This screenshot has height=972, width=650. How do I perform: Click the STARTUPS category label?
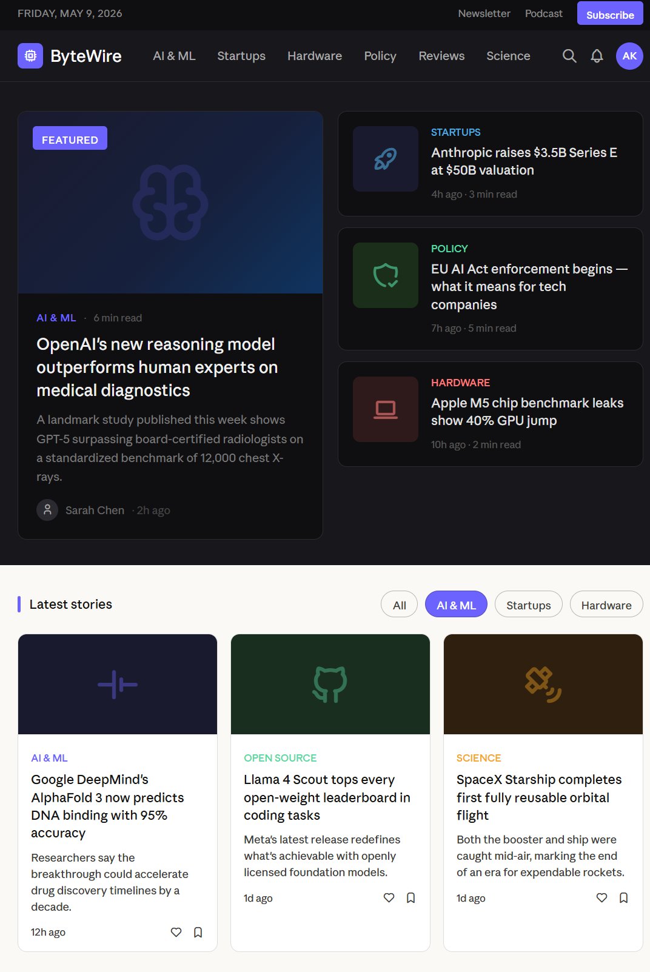455,132
